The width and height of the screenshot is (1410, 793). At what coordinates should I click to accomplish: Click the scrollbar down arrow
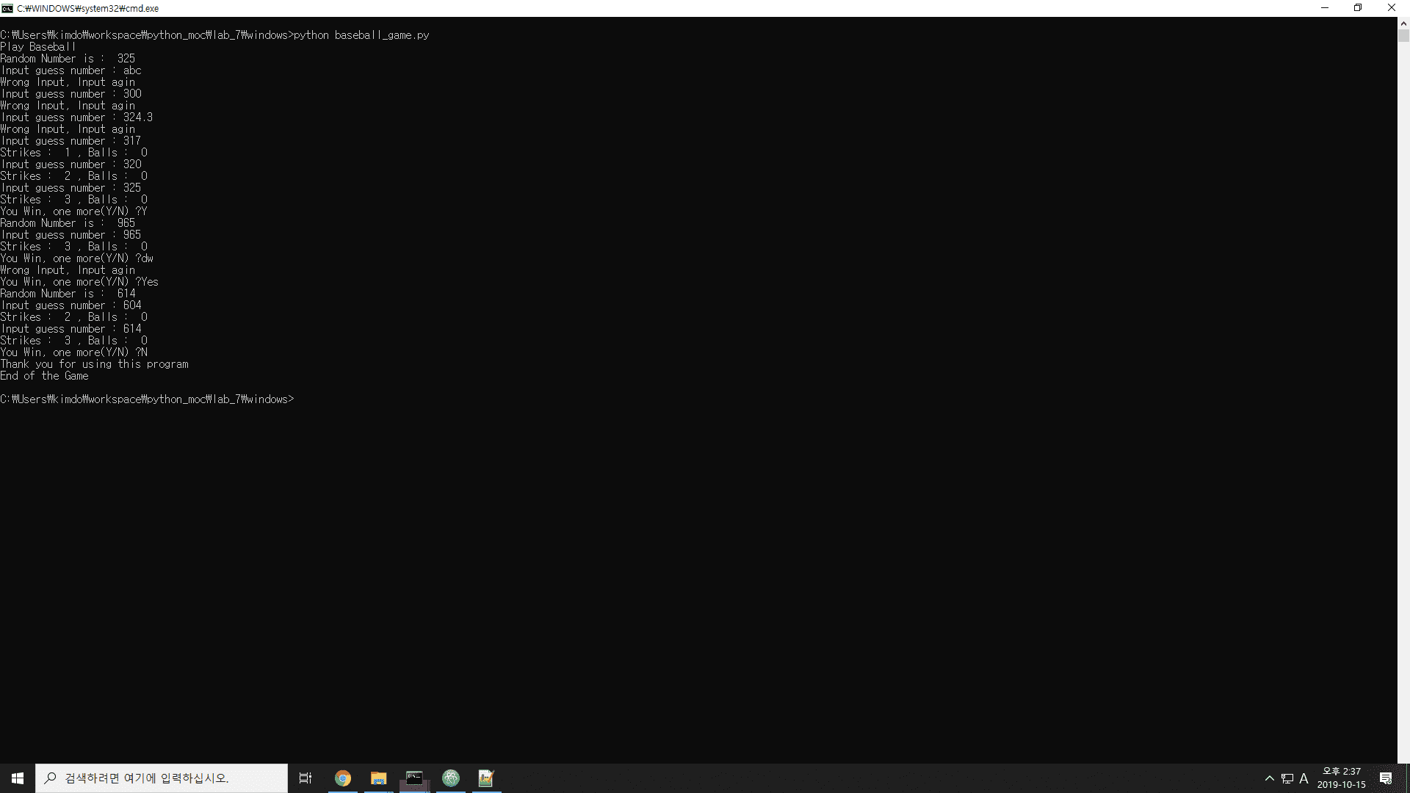(x=1403, y=758)
